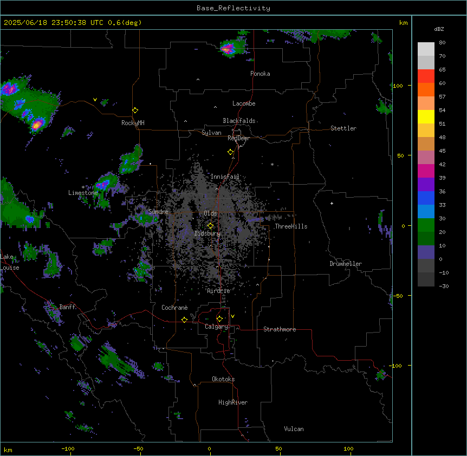Click the Vulcan label

pos(294,429)
